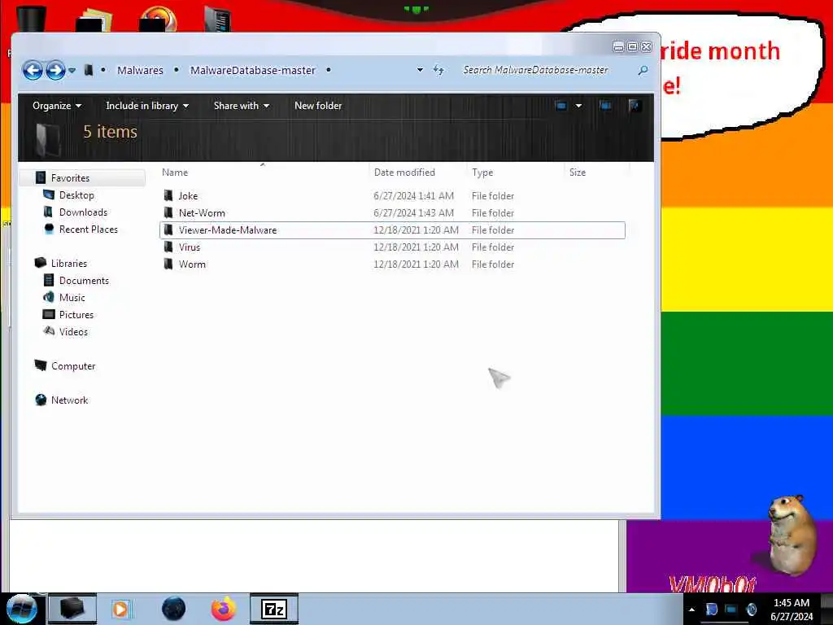
Task: Select the Worm folder icon
Action: tap(168, 264)
